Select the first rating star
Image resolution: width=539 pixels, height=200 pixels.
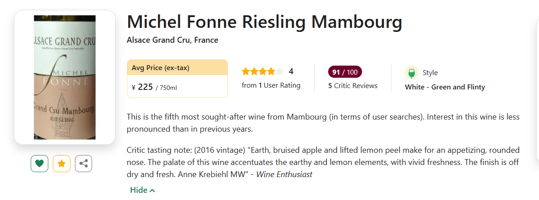click(246, 71)
